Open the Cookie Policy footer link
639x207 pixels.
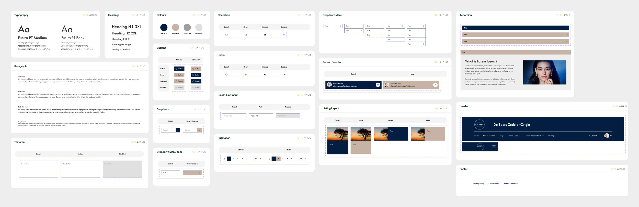(x=494, y=184)
